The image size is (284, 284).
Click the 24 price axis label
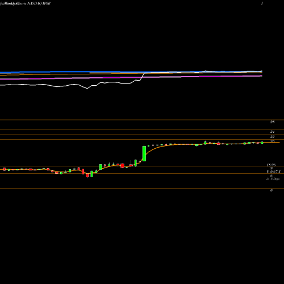click(272, 132)
